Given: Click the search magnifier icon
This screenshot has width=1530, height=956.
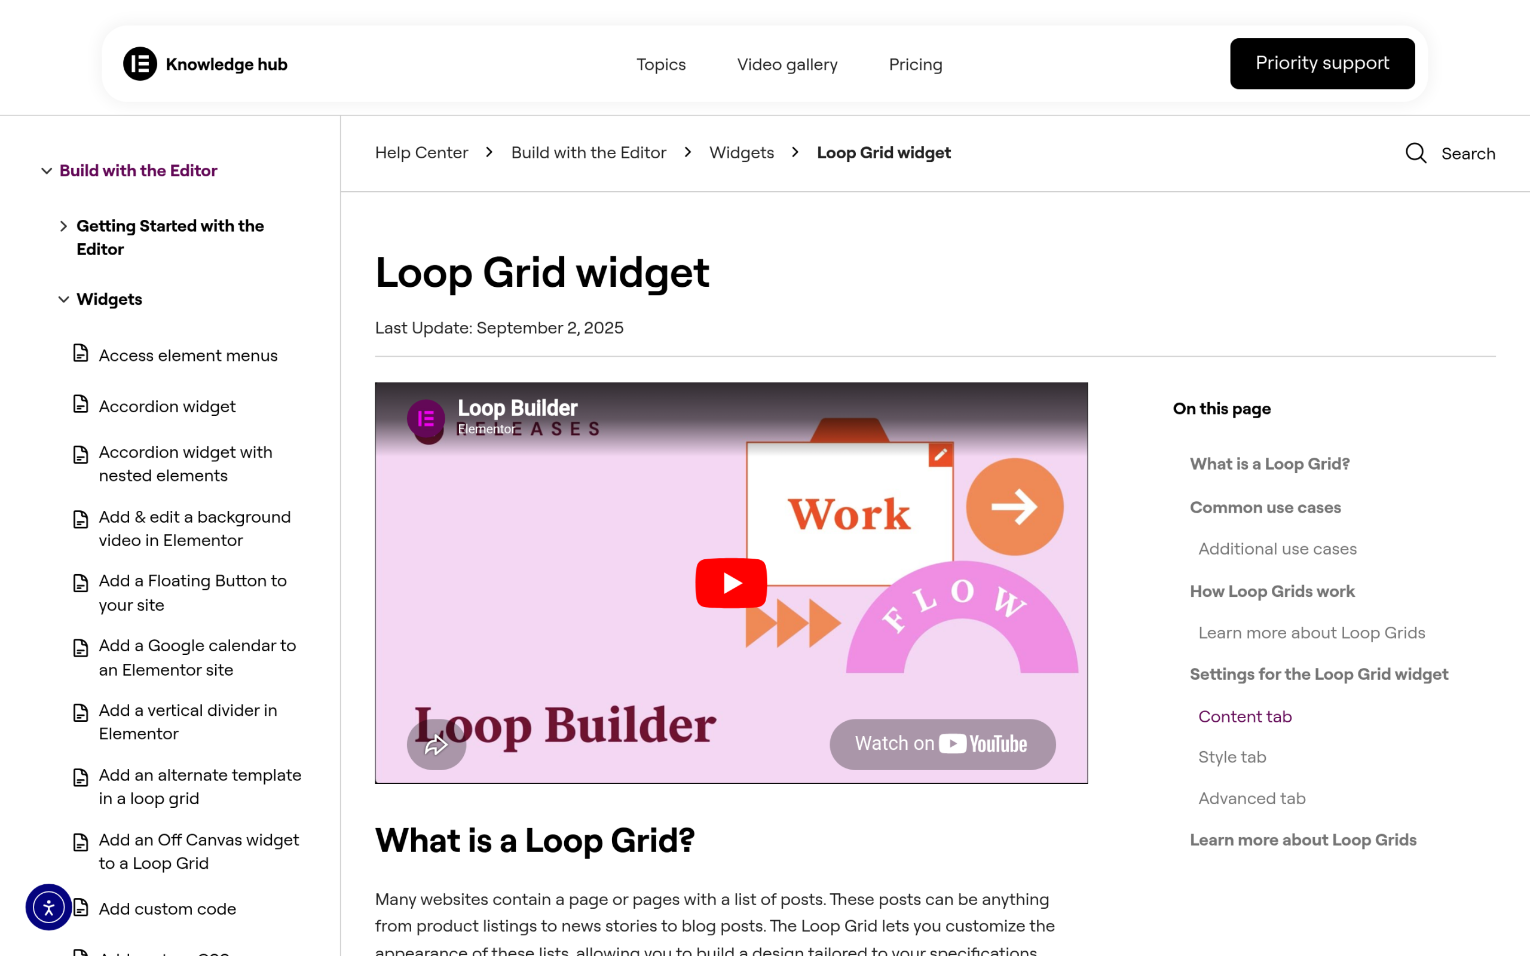Looking at the screenshot, I should [1416, 153].
